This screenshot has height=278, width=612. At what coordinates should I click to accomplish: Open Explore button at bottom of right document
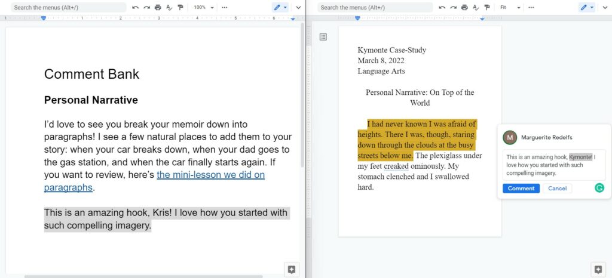tap(598, 269)
